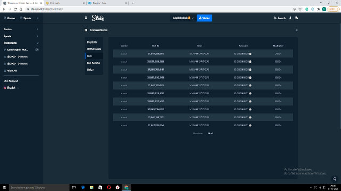Reload the page with the refresh icon
341x191 pixels.
pyautogui.click(x=15, y=9)
